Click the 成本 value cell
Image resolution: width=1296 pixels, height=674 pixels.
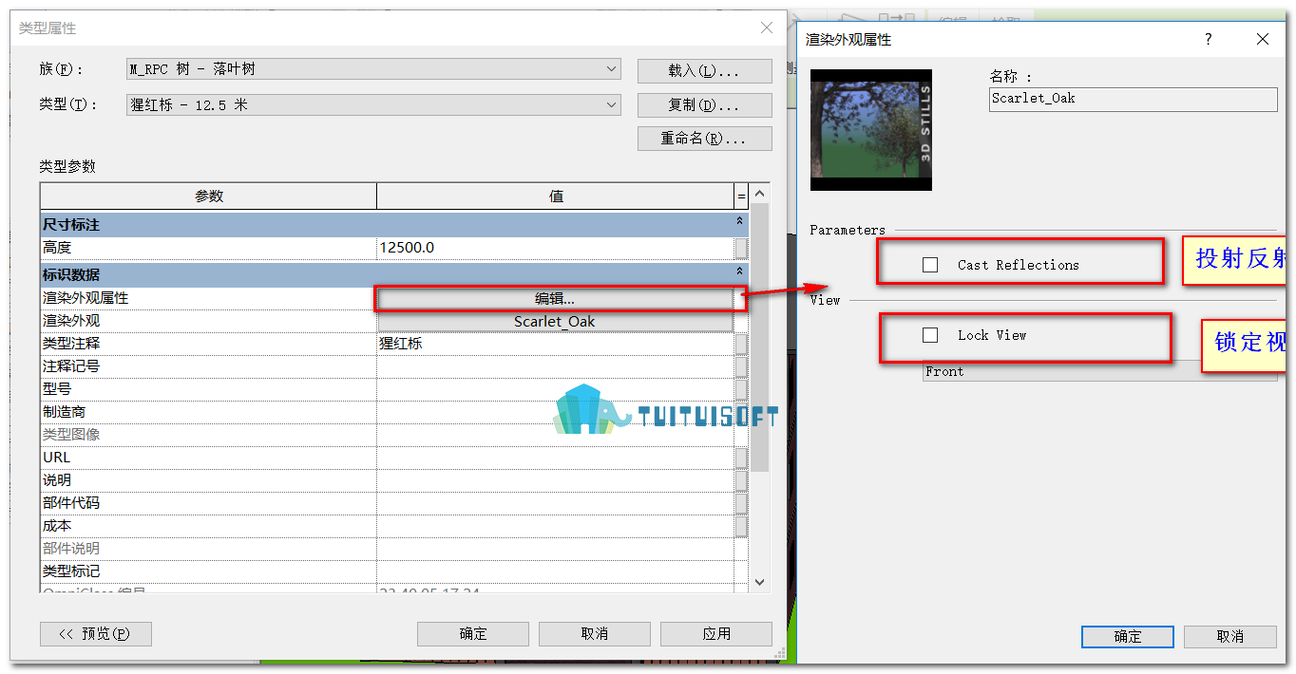tap(555, 526)
